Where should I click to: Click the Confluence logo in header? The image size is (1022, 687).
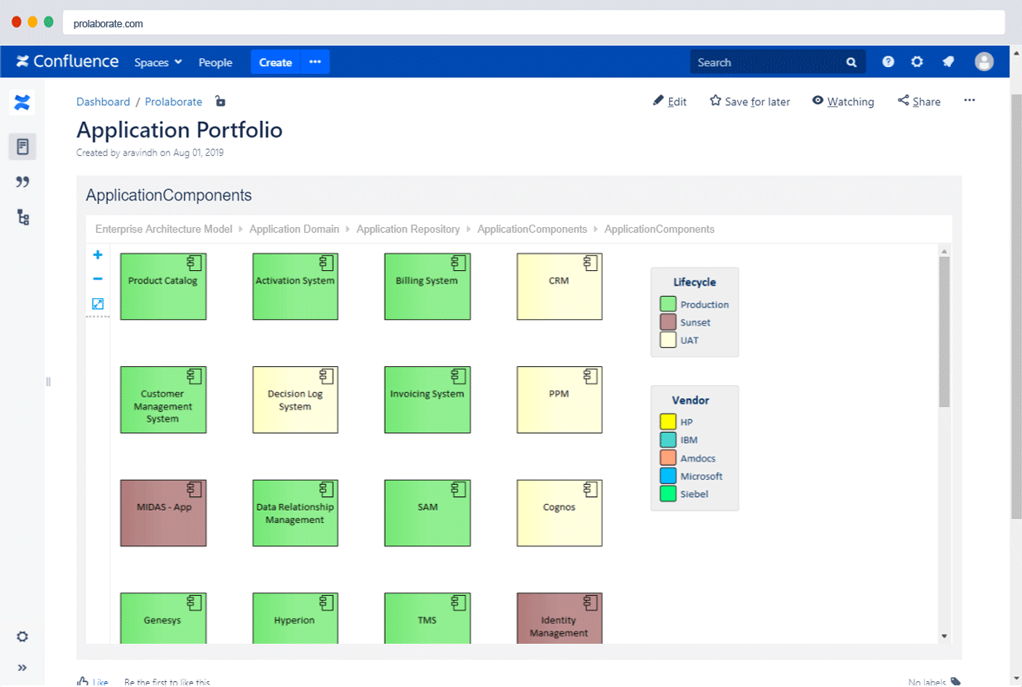coord(67,61)
